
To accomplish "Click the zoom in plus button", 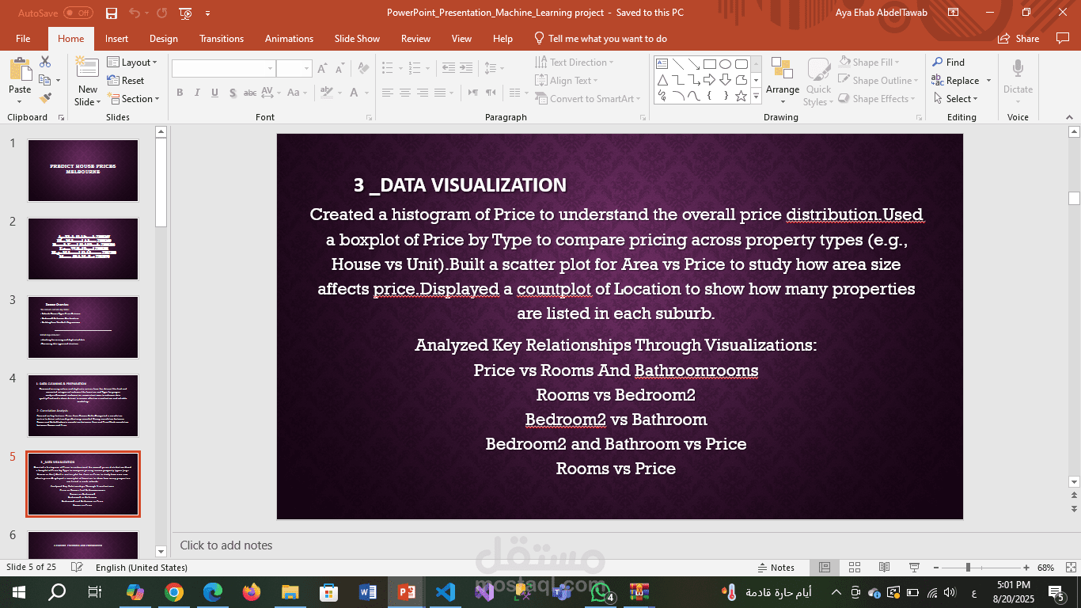I will tap(1026, 568).
